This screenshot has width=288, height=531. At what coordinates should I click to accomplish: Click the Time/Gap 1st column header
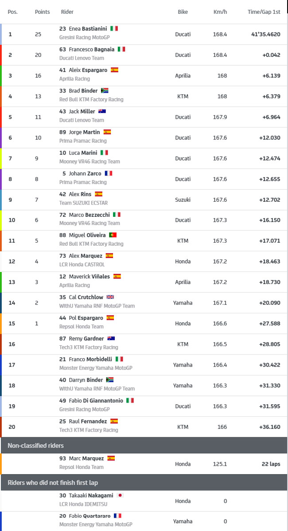[264, 12]
